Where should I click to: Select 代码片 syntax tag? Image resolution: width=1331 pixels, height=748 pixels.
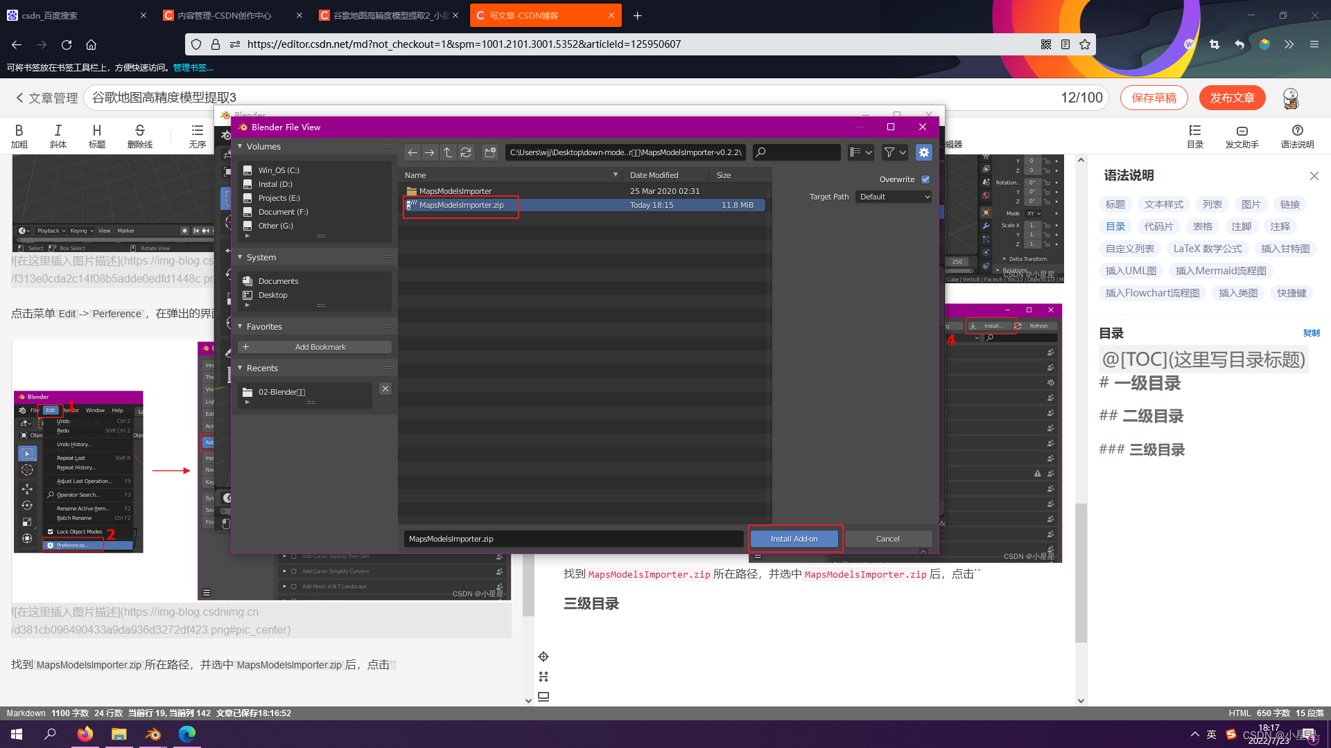pos(1158,226)
